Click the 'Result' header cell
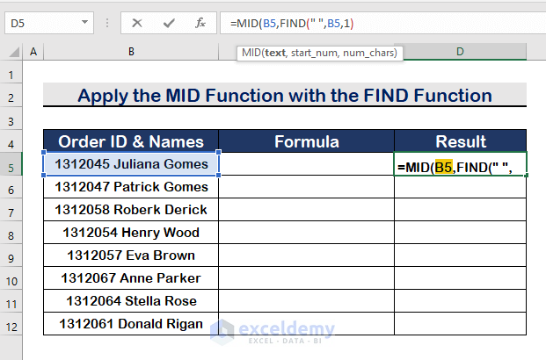Screen dimensions: 546x360 [461, 141]
